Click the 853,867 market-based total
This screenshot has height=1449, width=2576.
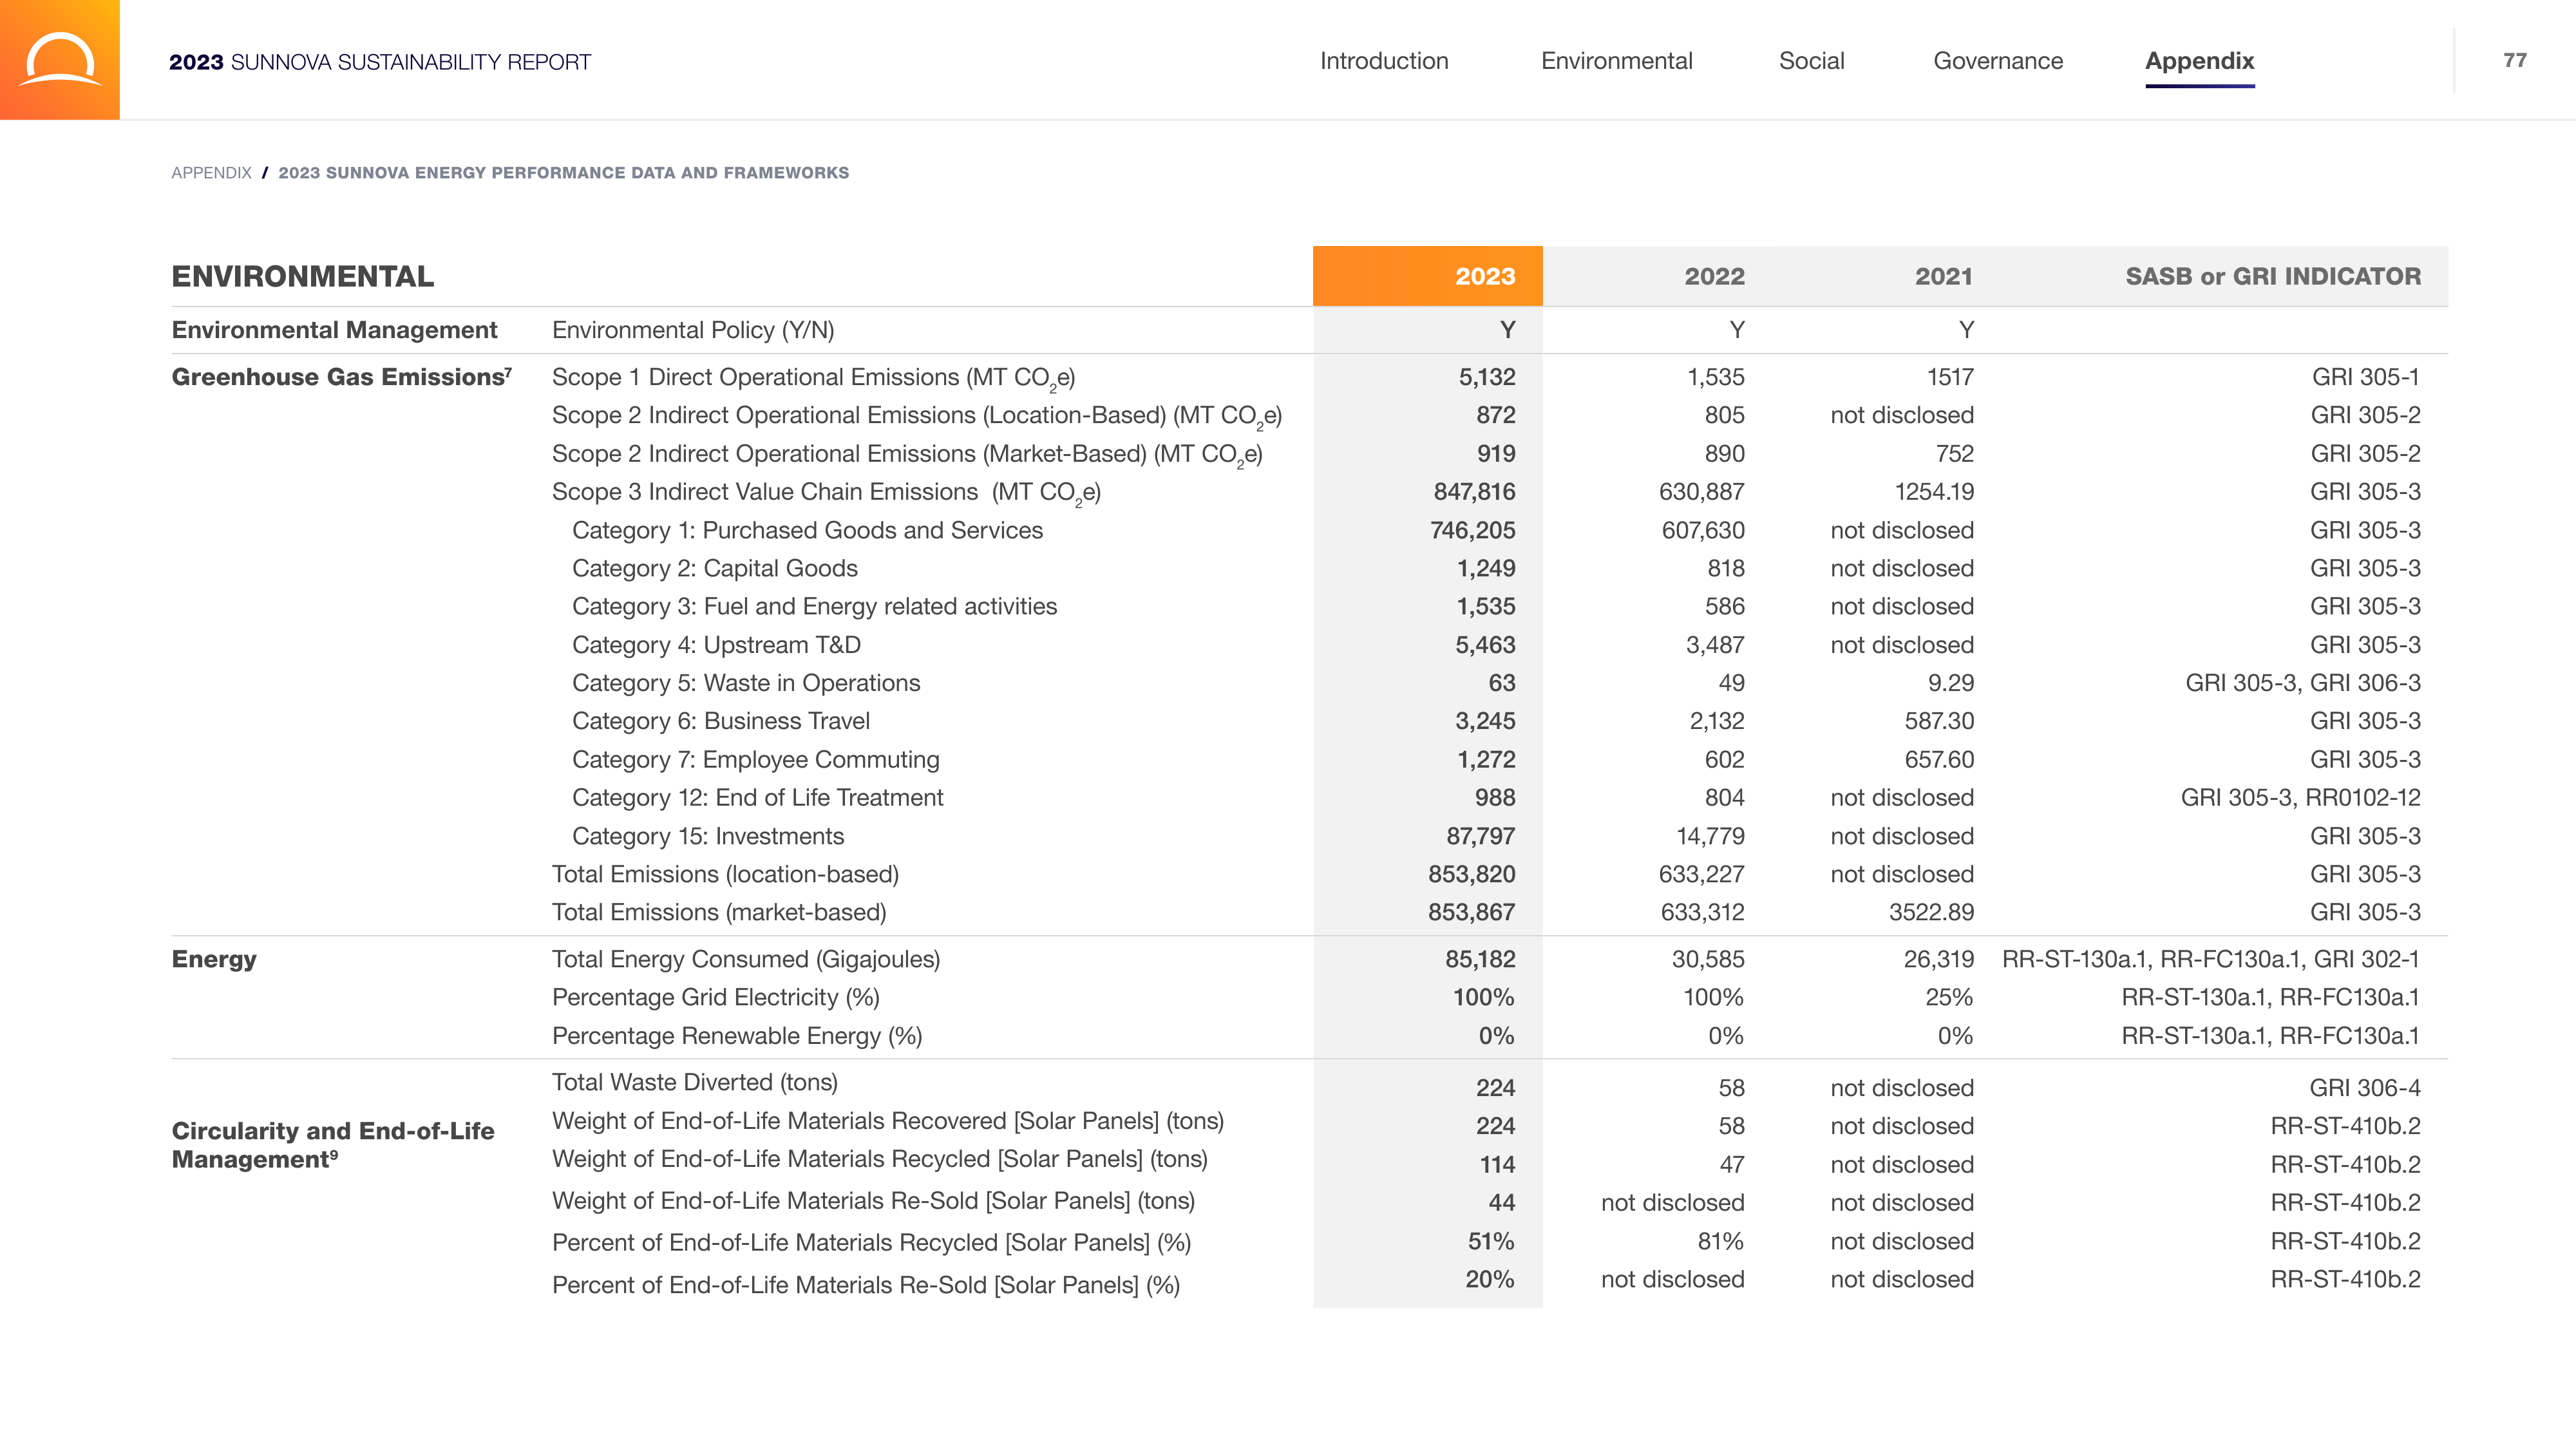click(1471, 912)
